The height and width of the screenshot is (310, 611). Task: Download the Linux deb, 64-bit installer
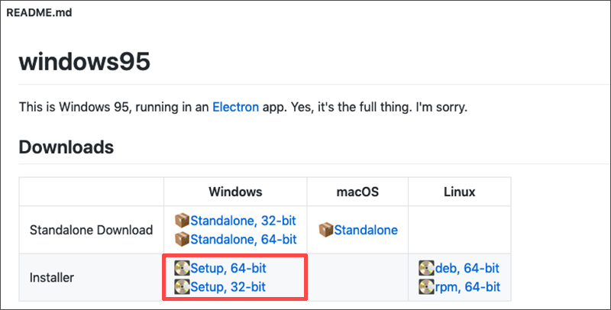click(467, 268)
